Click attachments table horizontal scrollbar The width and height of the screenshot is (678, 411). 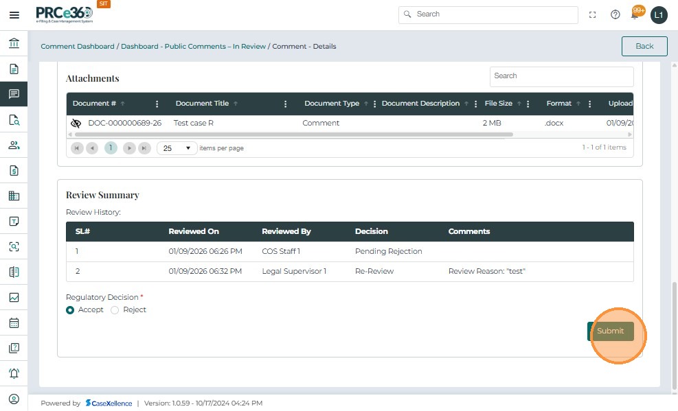click(293, 134)
